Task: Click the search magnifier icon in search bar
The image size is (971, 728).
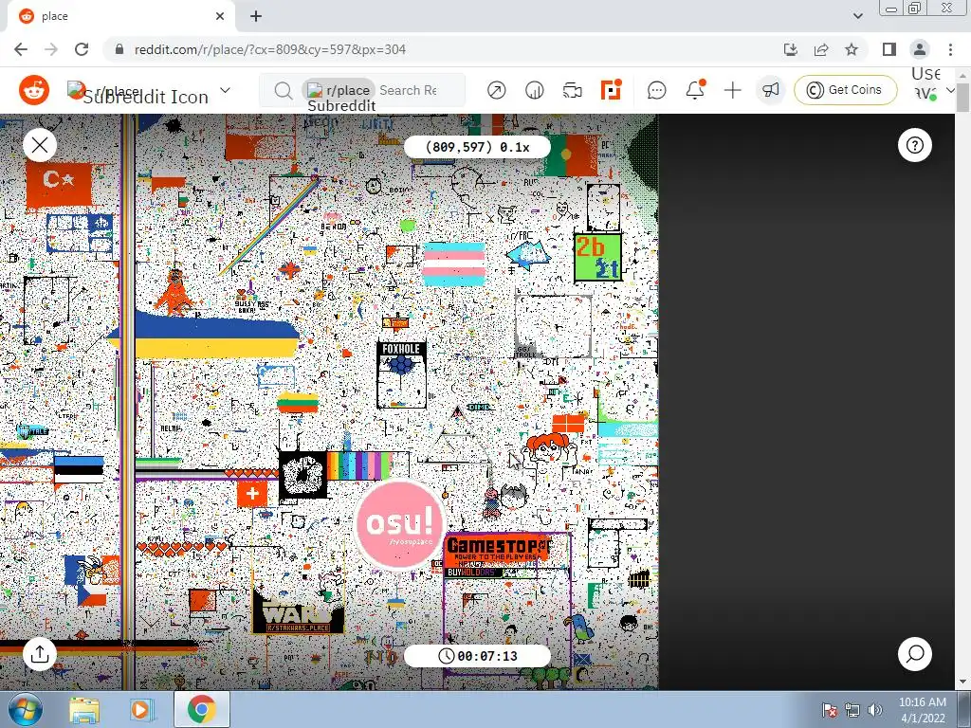Action: tap(283, 90)
